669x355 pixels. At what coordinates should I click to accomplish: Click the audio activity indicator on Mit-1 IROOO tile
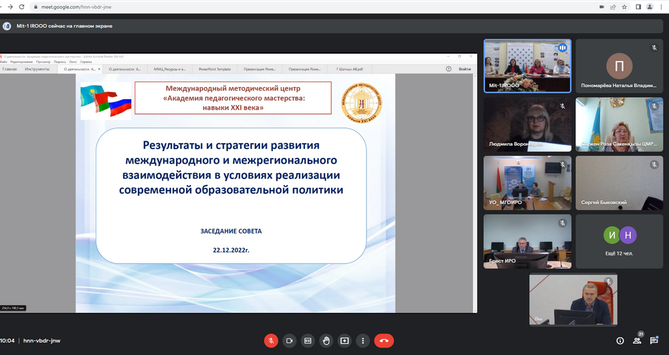tap(563, 47)
